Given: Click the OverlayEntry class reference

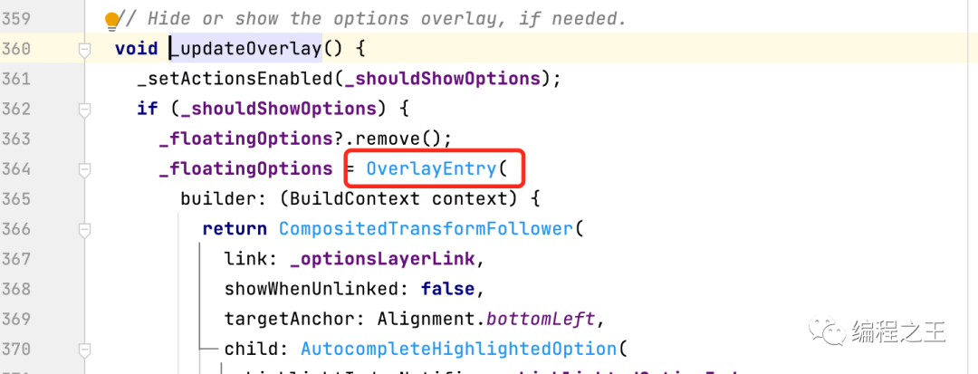Looking at the screenshot, I should pyautogui.click(x=431, y=169).
